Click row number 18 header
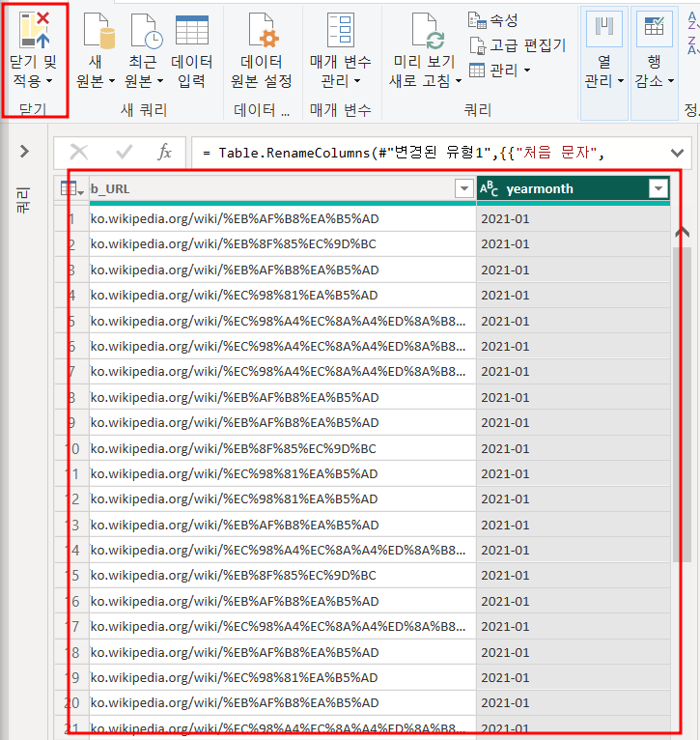 71,652
